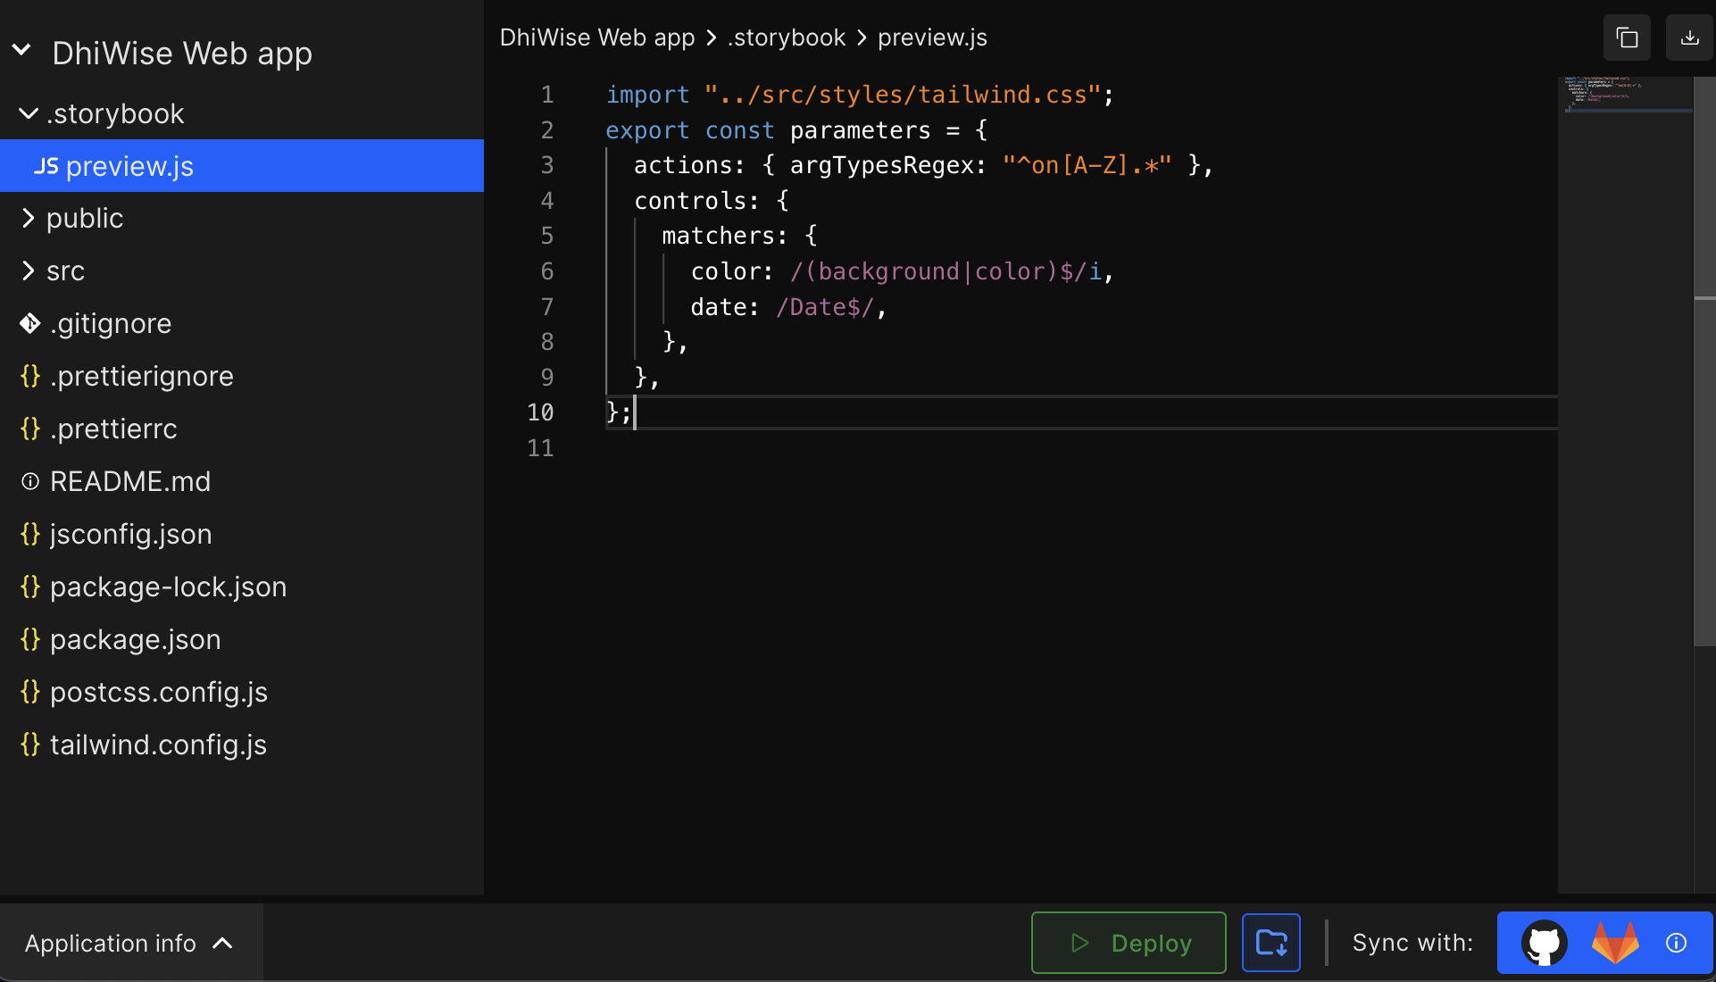Click the braces icon beside jsconfig.json
The height and width of the screenshot is (982, 1716).
tap(30, 534)
